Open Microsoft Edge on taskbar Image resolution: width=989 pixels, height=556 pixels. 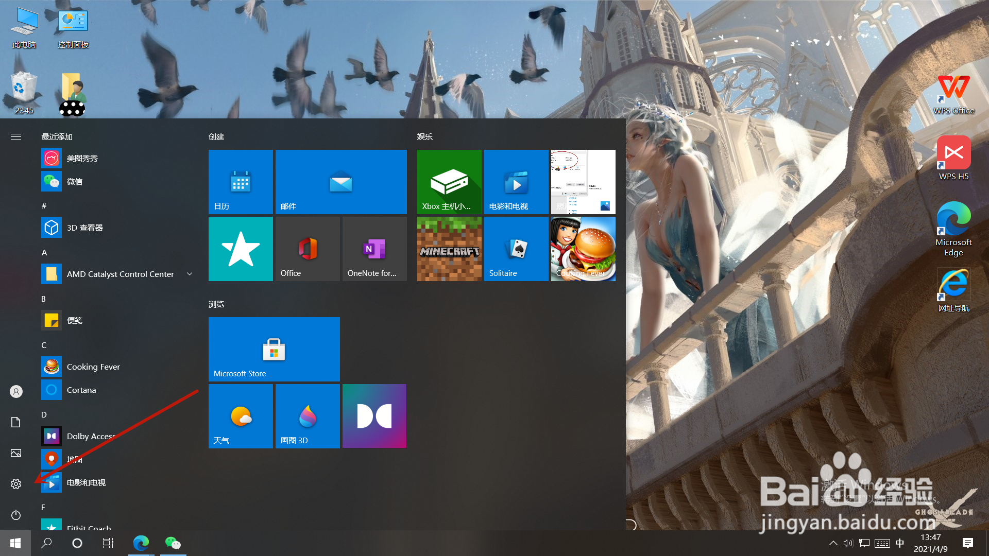[x=141, y=543]
